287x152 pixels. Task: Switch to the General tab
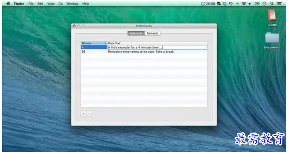tap(152, 33)
